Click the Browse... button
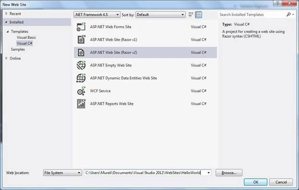The image size is (299, 190). pos(229,173)
